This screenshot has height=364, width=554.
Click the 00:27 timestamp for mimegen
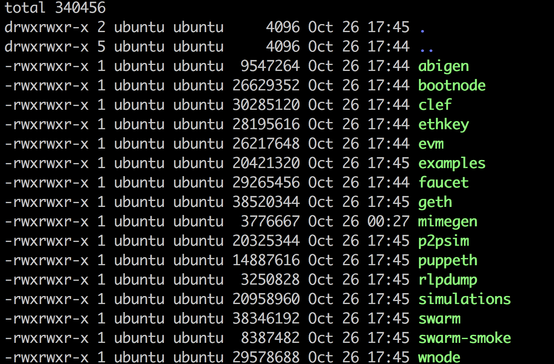tap(388, 222)
